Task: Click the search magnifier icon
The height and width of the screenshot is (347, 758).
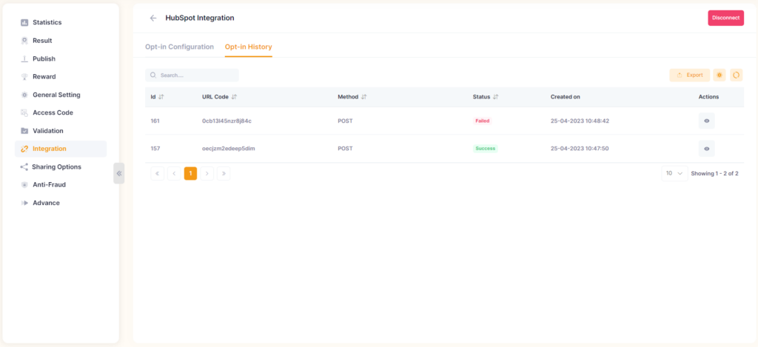Action: click(x=153, y=75)
